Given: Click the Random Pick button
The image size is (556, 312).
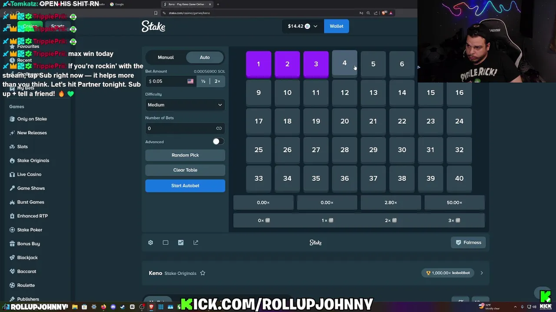Looking at the screenshot, I should click(x=185, y=155).
